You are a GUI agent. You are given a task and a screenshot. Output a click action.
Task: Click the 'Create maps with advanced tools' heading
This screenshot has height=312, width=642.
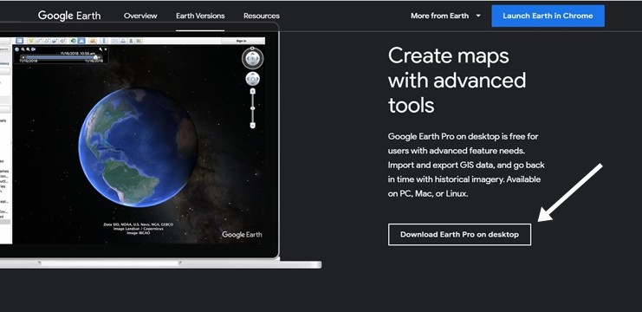[x=457, y=81]
